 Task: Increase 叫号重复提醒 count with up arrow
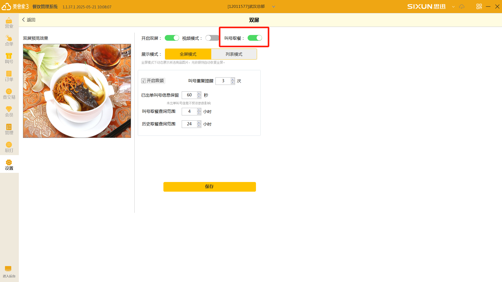click(x=233, y=79)
